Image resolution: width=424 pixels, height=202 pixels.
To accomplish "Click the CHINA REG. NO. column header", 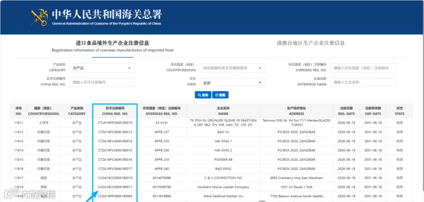I will click(x=115, y=111).
